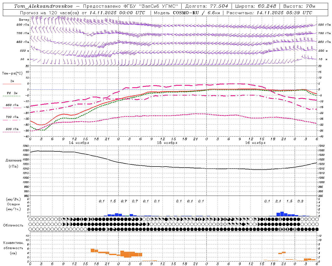
Task: Click the date label "15 ноября"
Action: coord(167,143)
